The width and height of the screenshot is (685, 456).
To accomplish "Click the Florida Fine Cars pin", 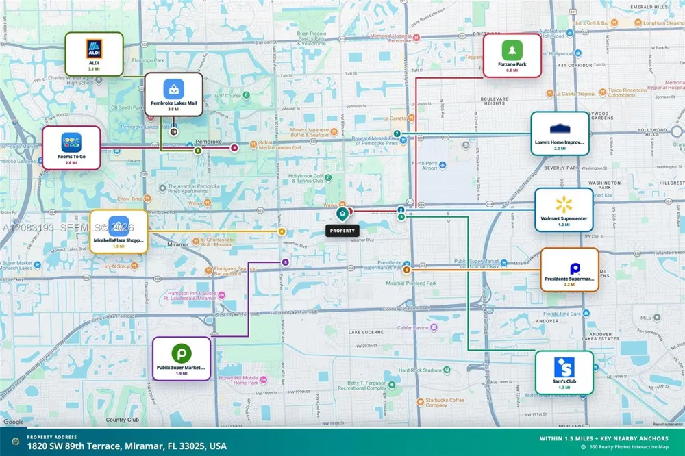I will pyautogui.click(x=586, y=313).
